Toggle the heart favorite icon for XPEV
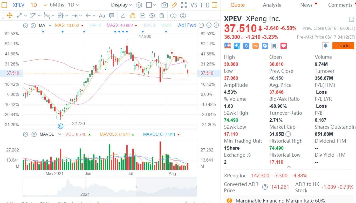The image size is (356, 203). (x=283, y=46)
